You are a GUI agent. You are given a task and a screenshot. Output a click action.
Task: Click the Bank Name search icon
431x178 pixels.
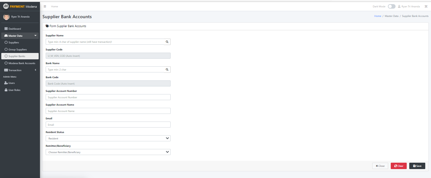pos(167,70)
